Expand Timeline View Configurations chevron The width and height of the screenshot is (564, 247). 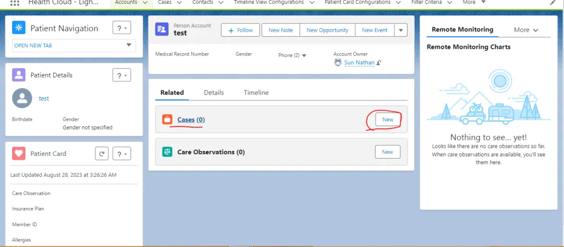coord(312,3)
